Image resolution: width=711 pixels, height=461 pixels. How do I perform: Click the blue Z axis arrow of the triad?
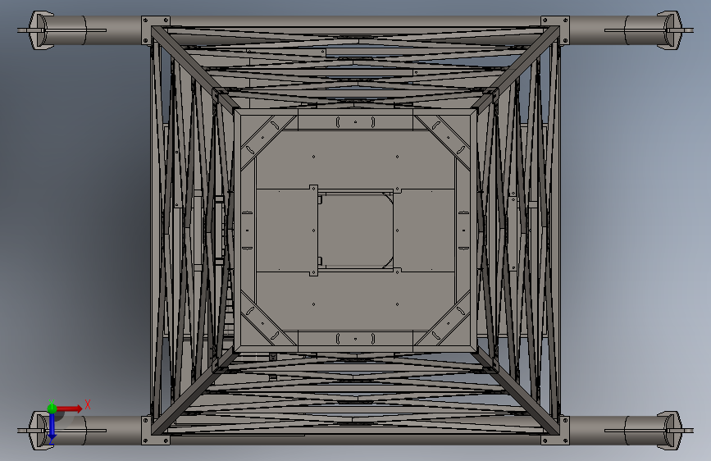(52, 427)
